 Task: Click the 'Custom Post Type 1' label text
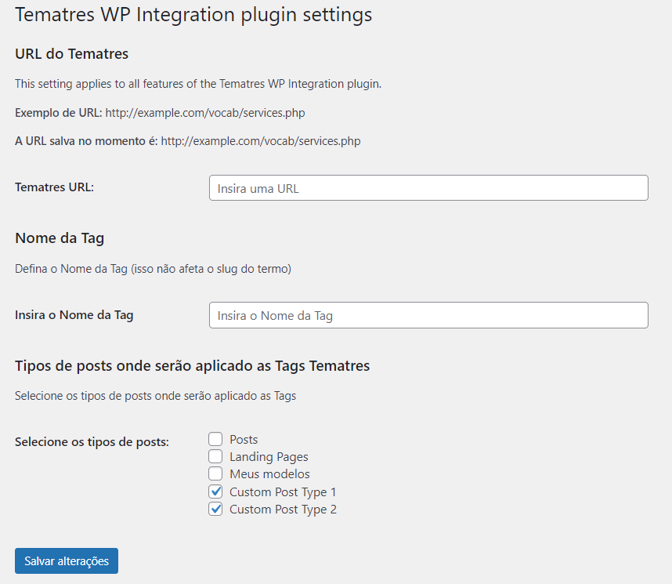(283, 492)
